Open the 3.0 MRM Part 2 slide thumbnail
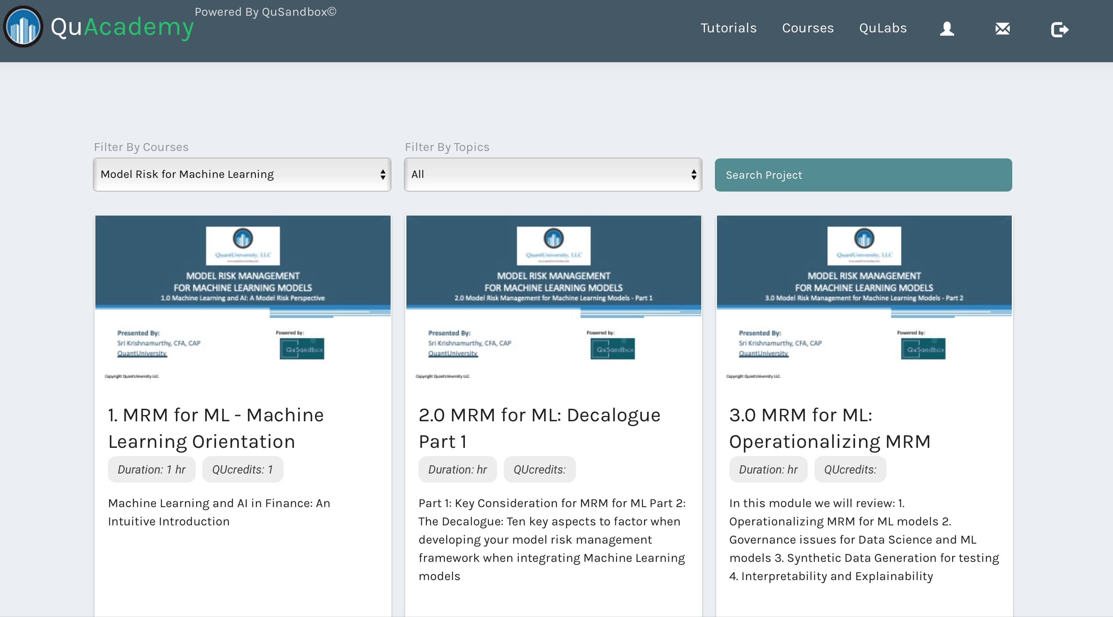Screen dimensions: 1113x617 point(864,302)
